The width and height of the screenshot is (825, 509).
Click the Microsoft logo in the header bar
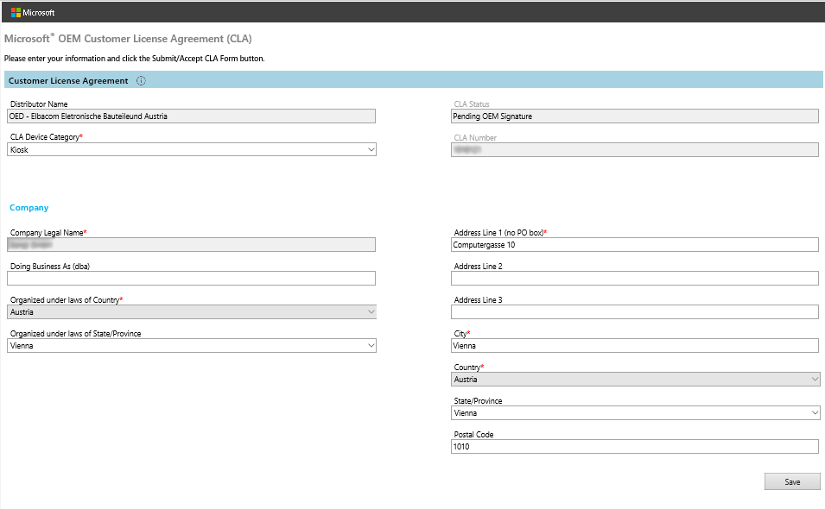[x=33, y=11]
